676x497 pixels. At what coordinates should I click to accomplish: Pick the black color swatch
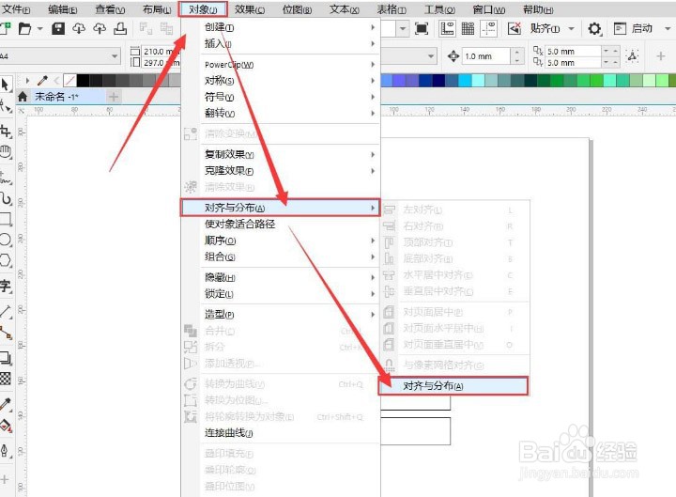click(83, 80)
